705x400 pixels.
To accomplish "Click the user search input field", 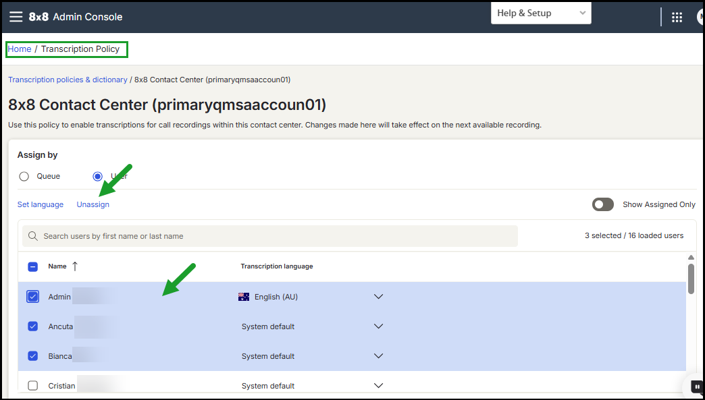I will click(x=270, y=236).
